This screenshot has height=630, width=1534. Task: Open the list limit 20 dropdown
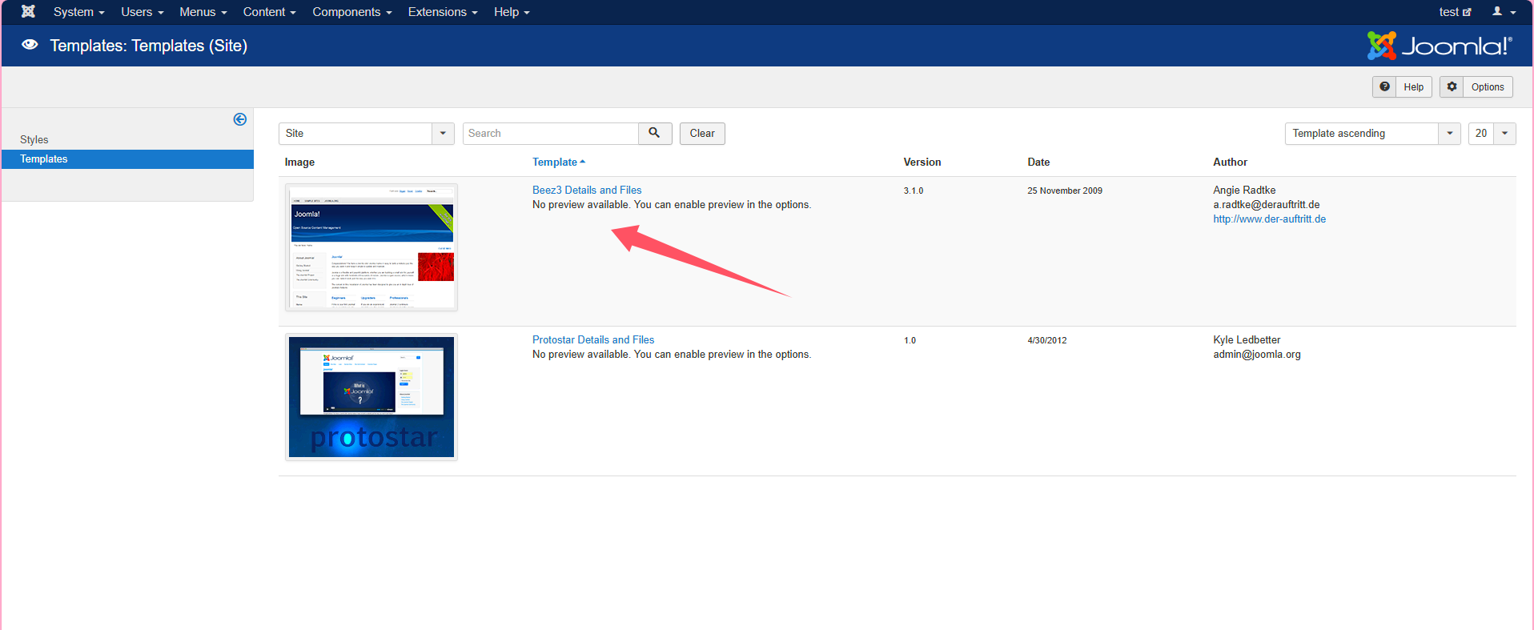(1504, 133)
